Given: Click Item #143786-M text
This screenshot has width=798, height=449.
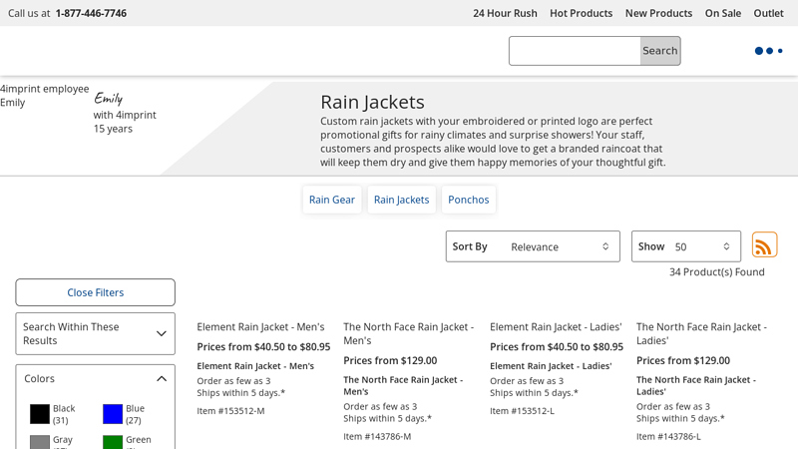Looking at the screenshot, I should [377, 436].
